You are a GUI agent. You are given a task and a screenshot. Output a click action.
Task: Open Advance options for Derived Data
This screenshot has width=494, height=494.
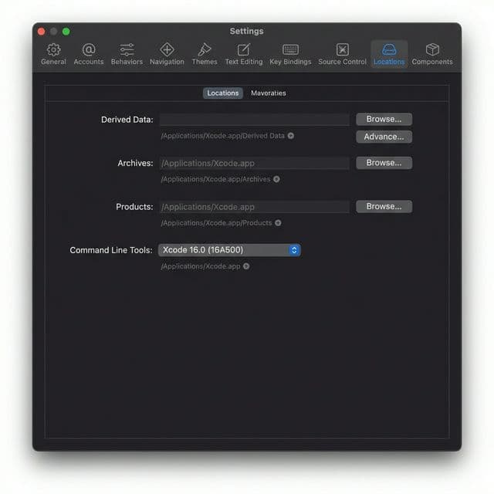(384, 137)
